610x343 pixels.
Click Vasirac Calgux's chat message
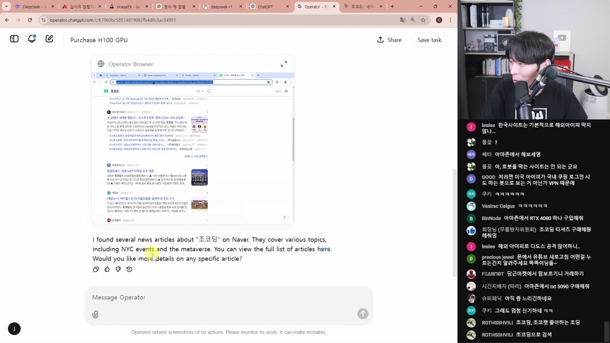(514, 206)
